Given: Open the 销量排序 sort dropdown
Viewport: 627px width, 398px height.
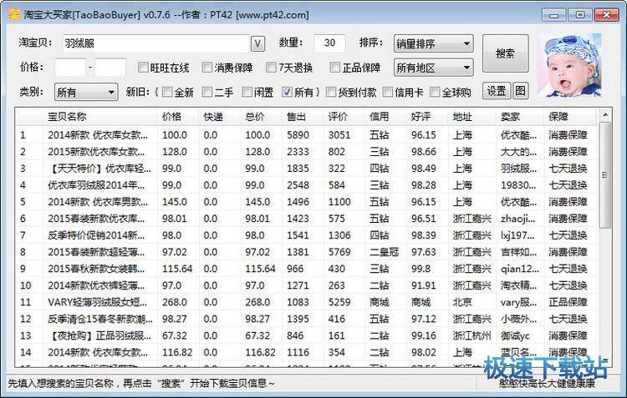Looking at the screenshot, I should tap(432, 43).
